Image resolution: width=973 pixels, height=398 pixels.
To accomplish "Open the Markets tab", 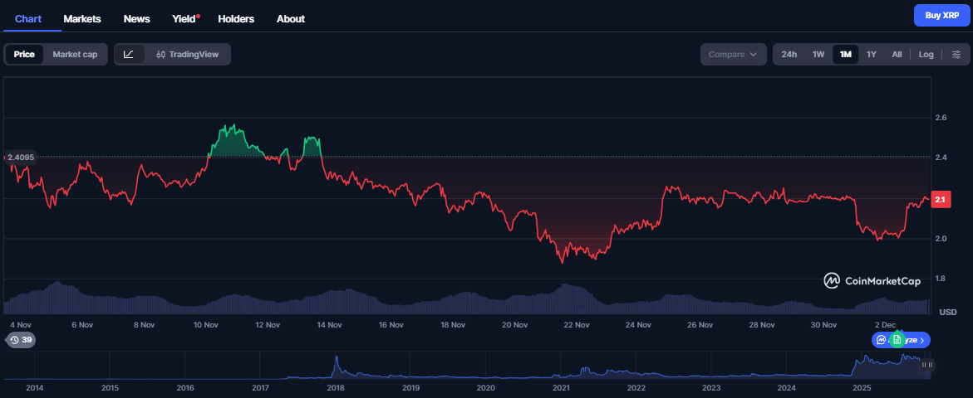I will click(82, 18).
